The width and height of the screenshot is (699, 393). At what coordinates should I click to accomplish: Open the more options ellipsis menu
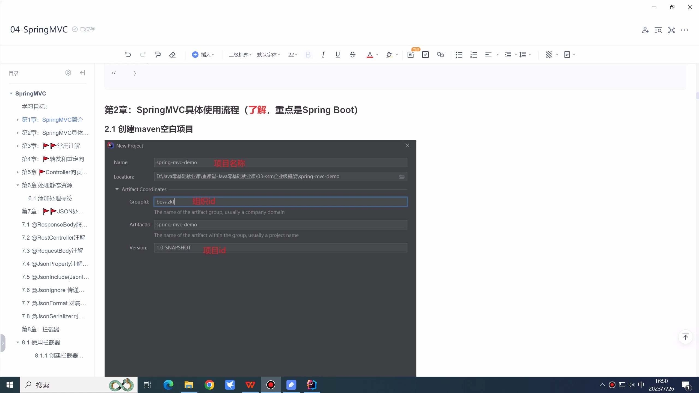[x=685, y=30]
